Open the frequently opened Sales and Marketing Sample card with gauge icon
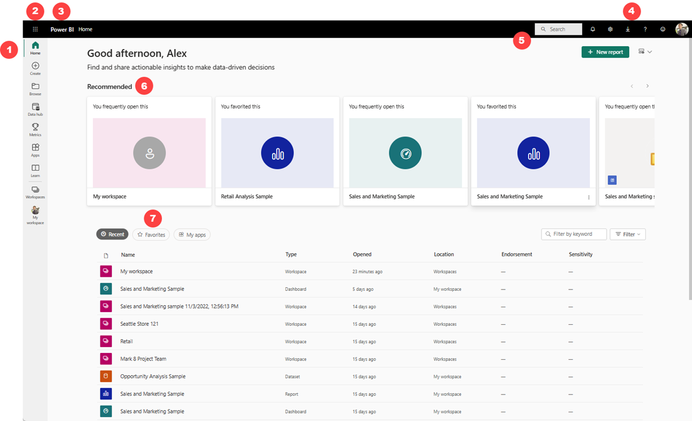692x421 pixels. tap(405, 151)
